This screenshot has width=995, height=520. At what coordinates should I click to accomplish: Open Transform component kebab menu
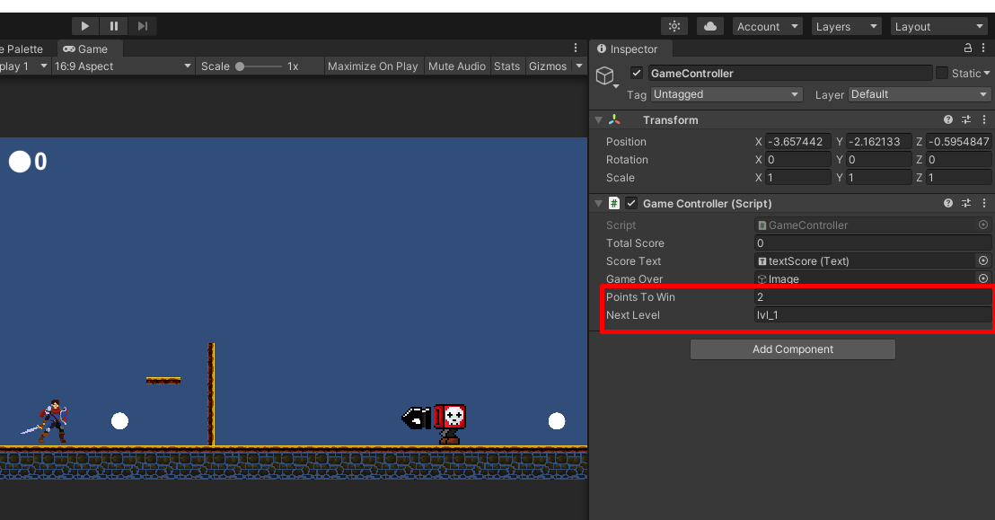[x=984, y=119]
